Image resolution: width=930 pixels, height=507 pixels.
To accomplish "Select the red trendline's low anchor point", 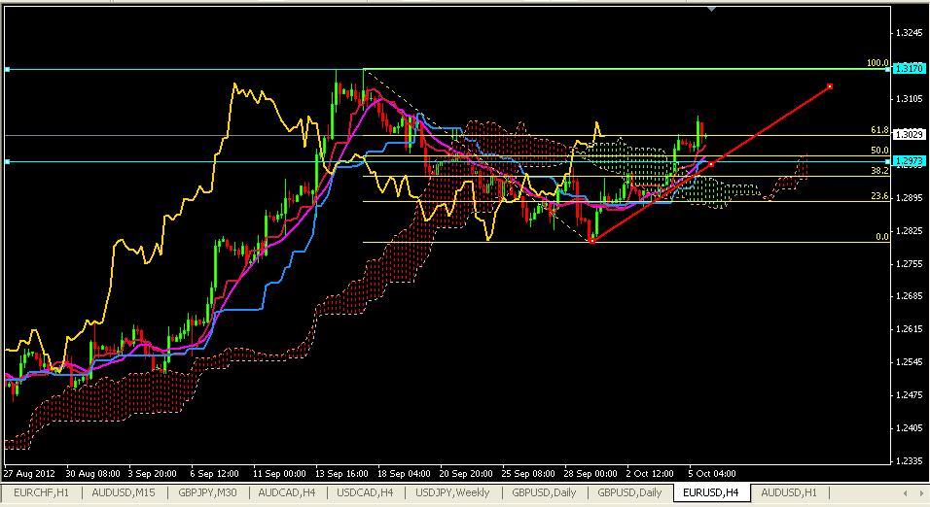I will pos(591,241).
